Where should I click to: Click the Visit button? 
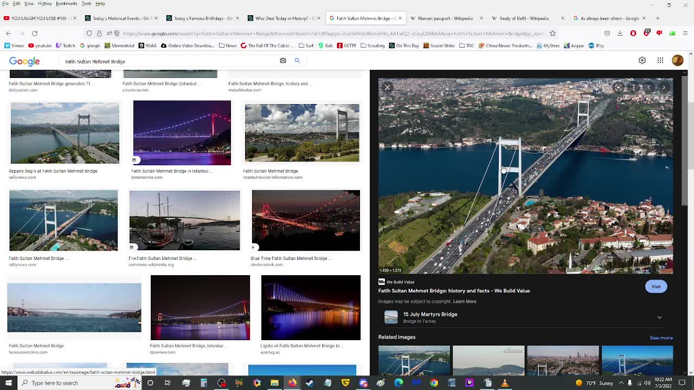656,287
